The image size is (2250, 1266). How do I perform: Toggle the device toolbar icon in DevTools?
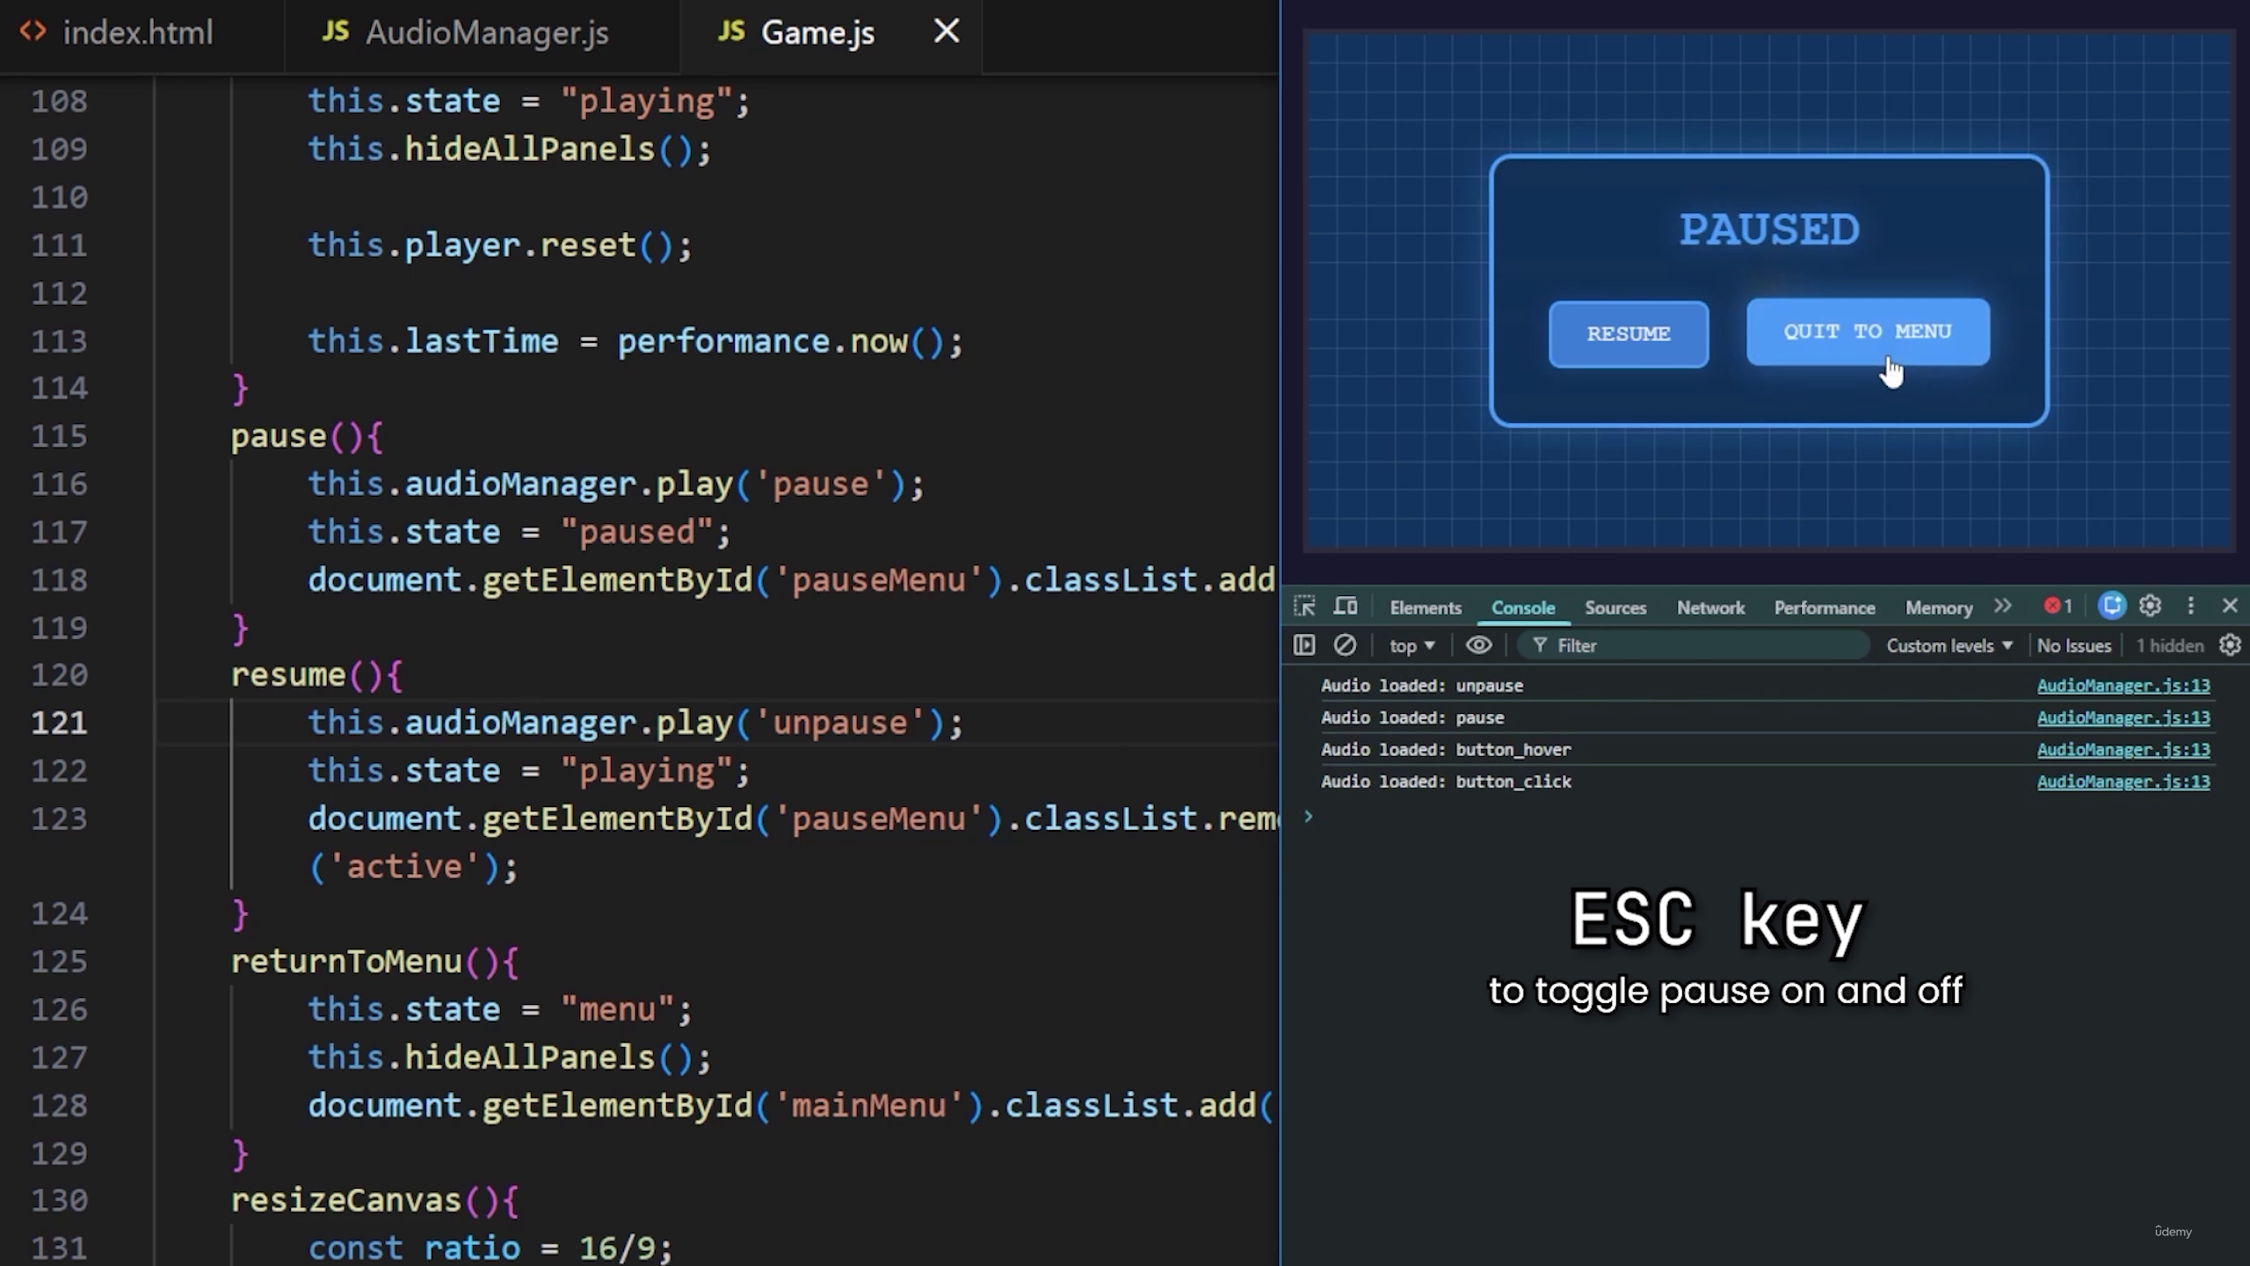pyautogui.click(x=1346, y=606)
